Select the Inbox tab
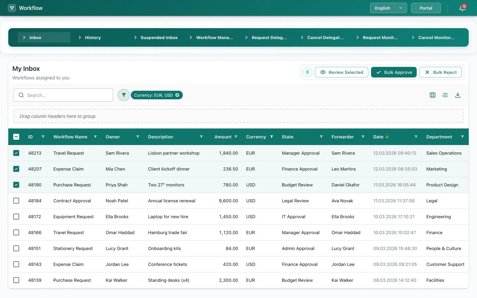The width and height of the screenshot is (477, 298). [44, 37]
